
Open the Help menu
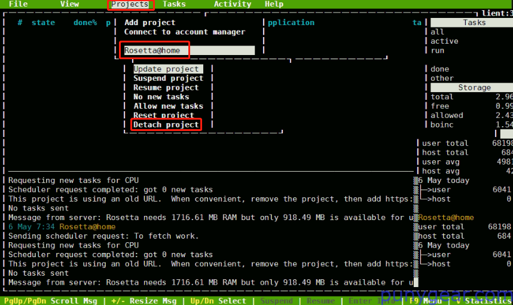click(x=274, y=4)
